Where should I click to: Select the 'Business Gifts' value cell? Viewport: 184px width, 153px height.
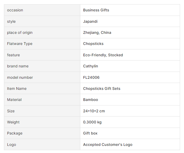pos(96,10)
